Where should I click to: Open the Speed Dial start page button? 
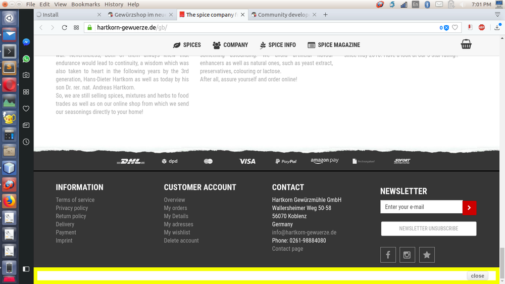[76, 27]
